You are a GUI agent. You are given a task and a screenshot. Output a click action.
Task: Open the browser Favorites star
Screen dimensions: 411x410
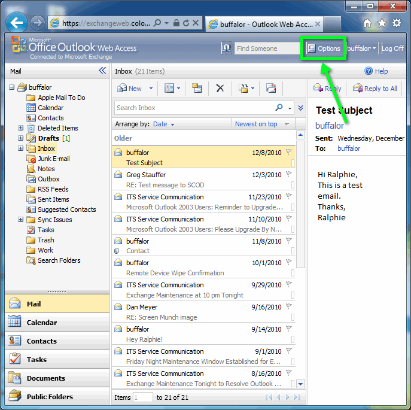point(382,23)
